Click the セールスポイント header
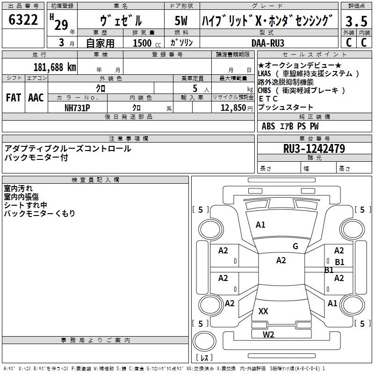Screen dimensions: 374x374 (x=314, y=54)
